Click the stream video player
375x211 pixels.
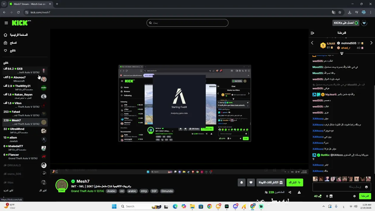tap(179, 101)
